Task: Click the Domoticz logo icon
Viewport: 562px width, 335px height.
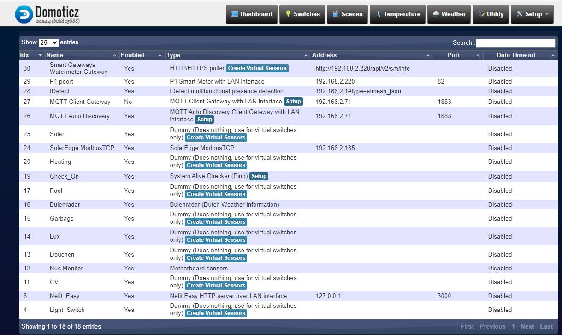Action: (24, 14)
